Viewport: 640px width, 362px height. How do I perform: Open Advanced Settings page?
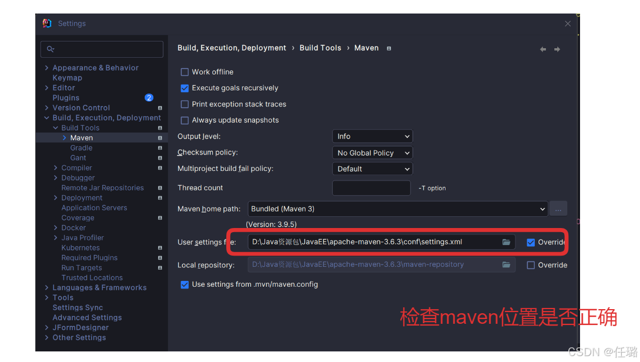(x=87, y=318)
